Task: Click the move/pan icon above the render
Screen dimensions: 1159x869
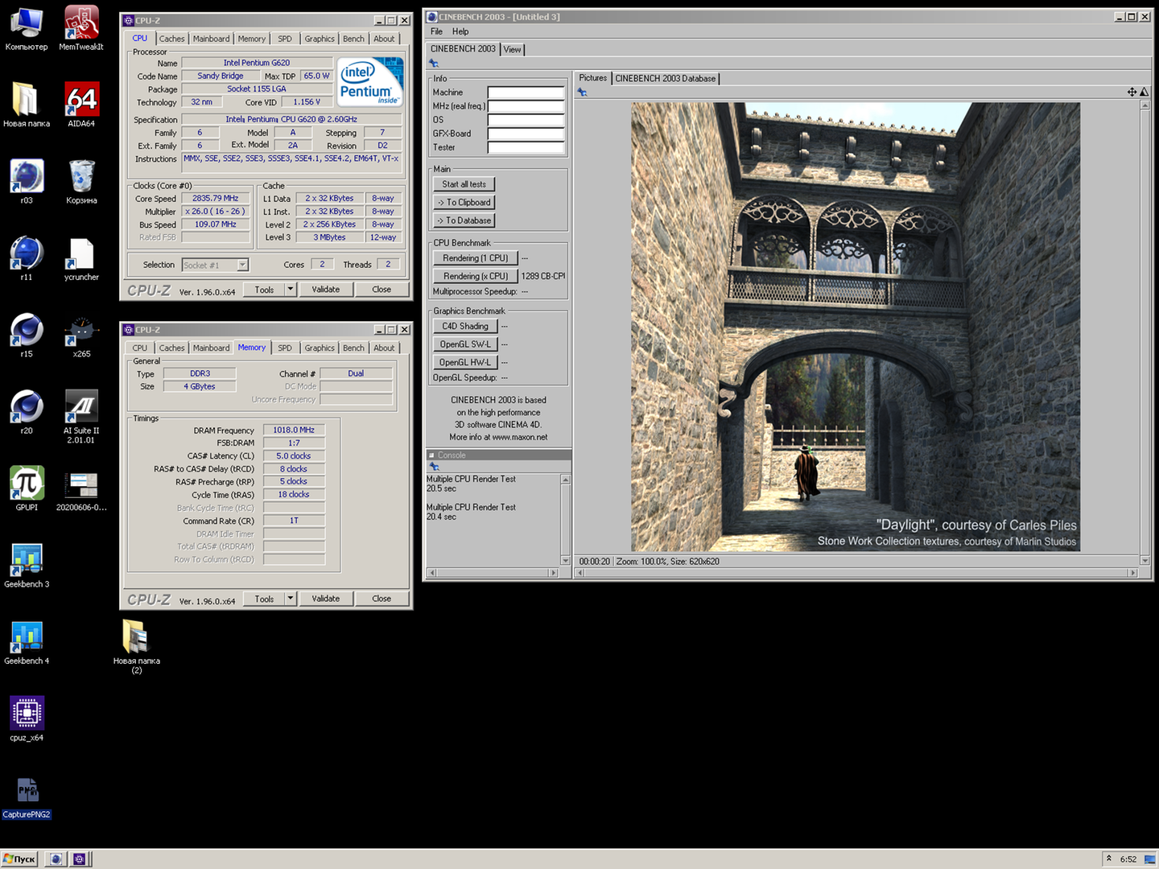Action: coord(1132,92)
